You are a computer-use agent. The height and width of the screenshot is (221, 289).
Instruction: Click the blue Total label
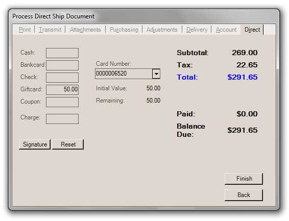[187, 77]
